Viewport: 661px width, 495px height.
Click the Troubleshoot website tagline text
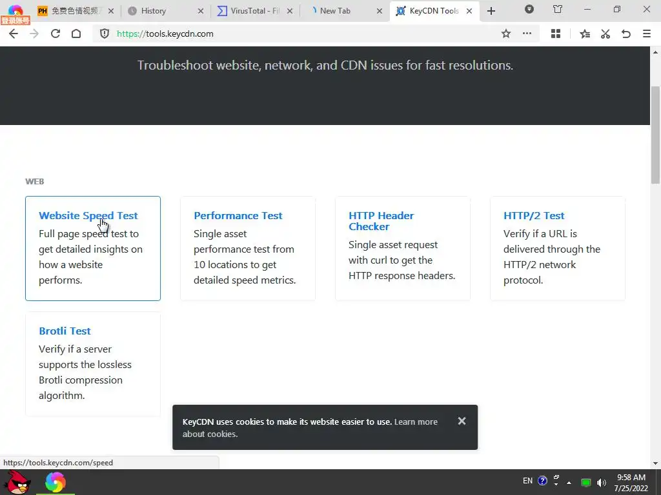tap(325, 65)
